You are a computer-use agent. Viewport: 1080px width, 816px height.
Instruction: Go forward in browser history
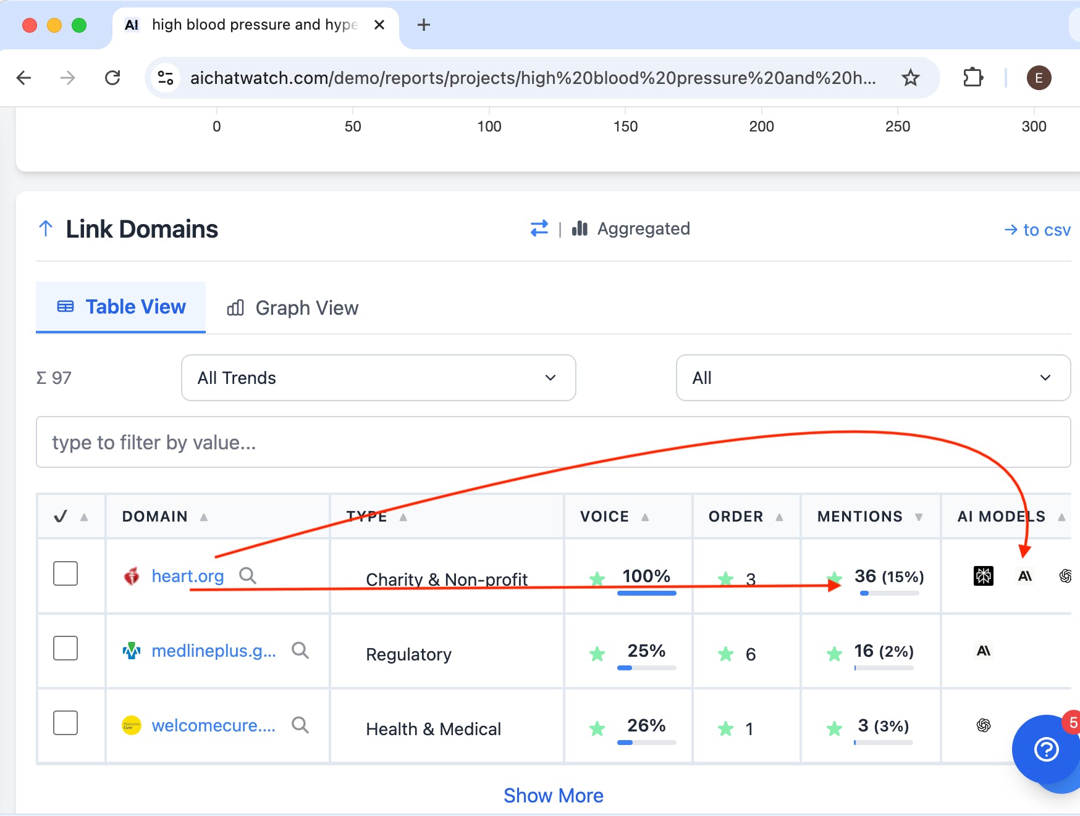pos(68,78)
